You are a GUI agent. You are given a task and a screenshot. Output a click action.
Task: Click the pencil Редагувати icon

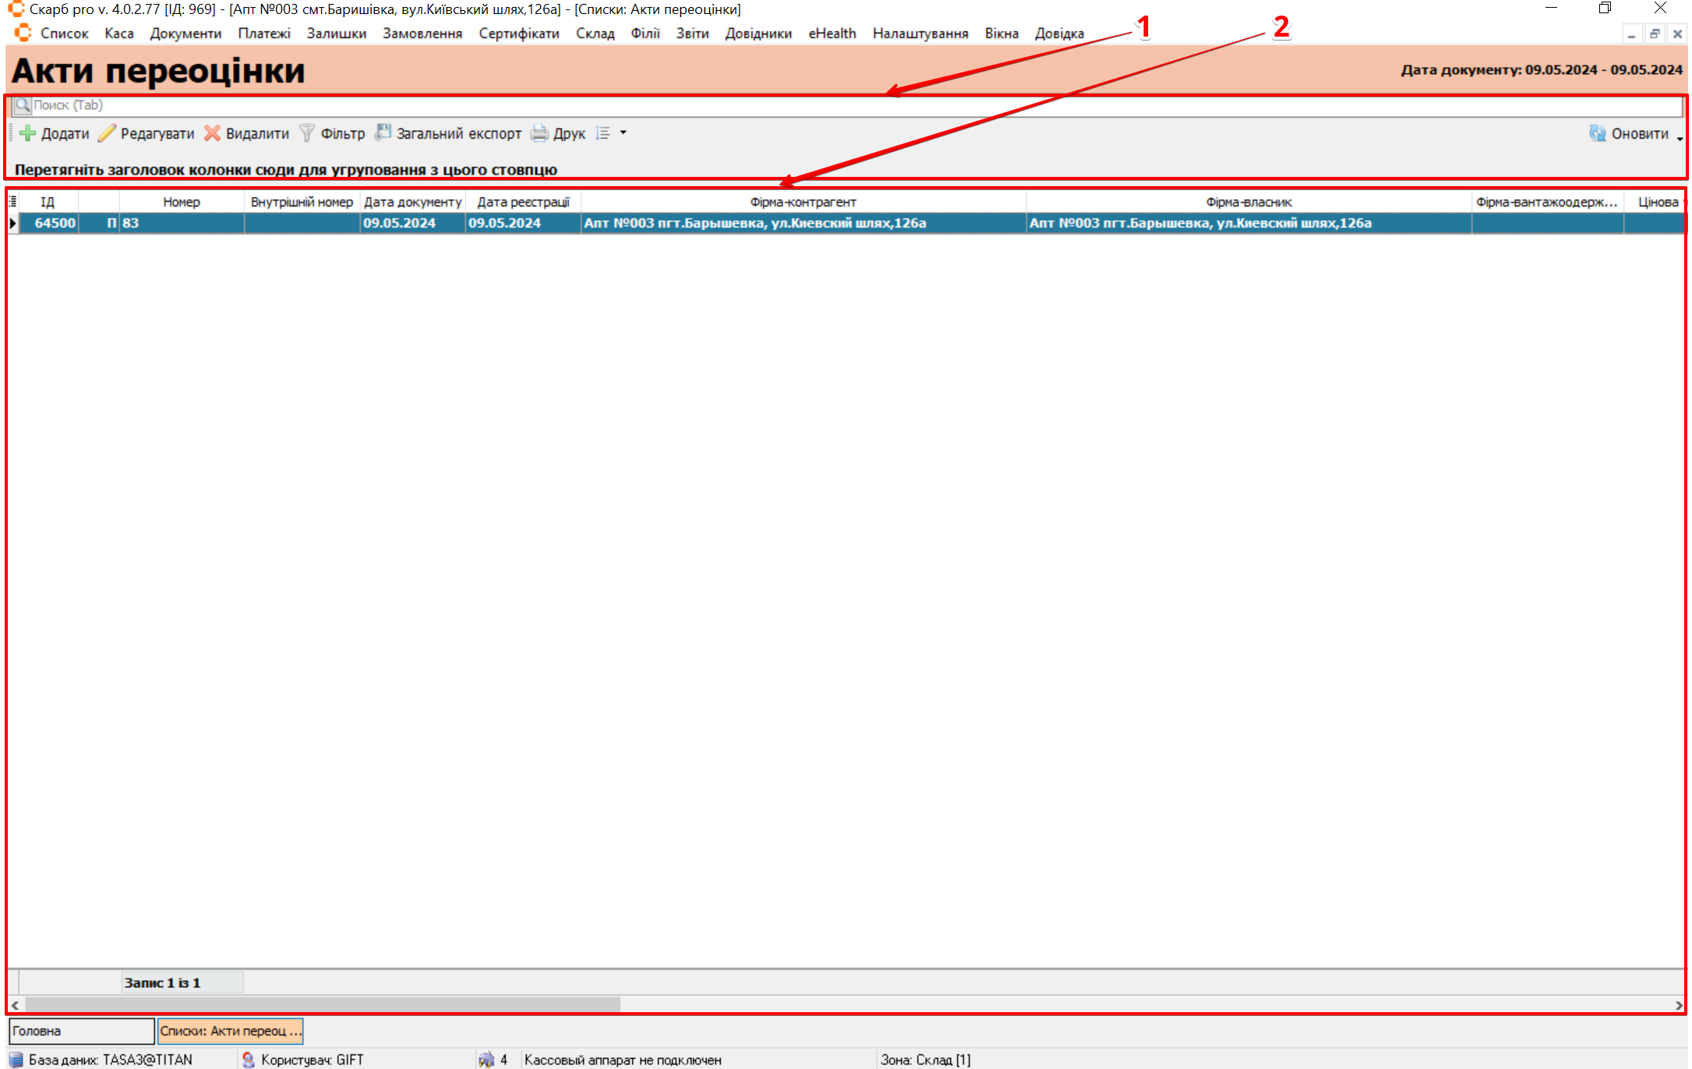coord(107,133)
